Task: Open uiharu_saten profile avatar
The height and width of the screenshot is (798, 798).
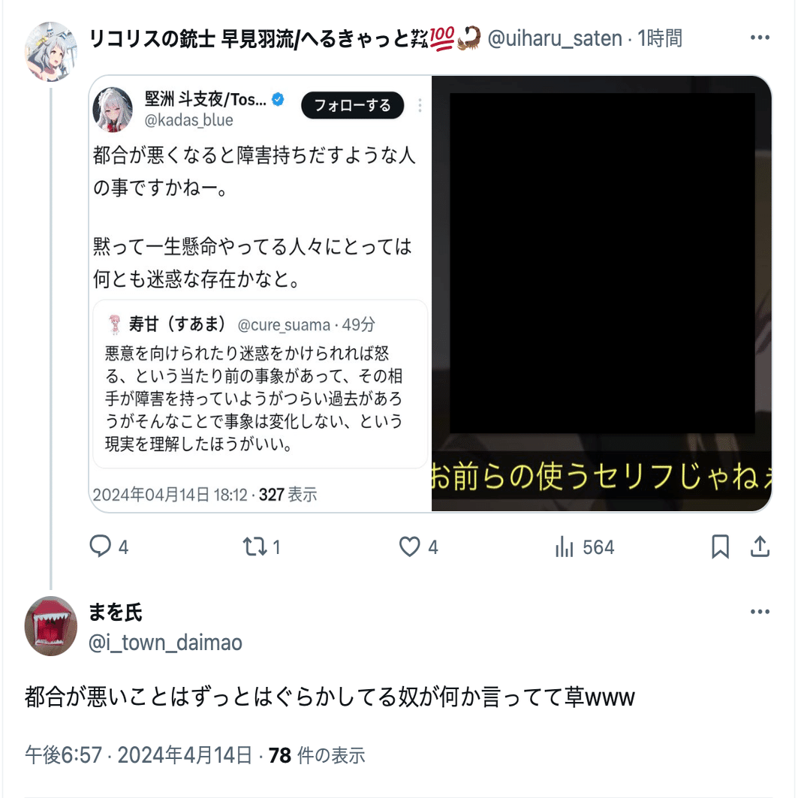Action: point(51,51)
